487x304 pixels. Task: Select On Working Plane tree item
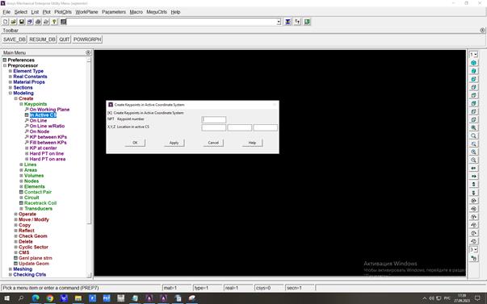49,110
